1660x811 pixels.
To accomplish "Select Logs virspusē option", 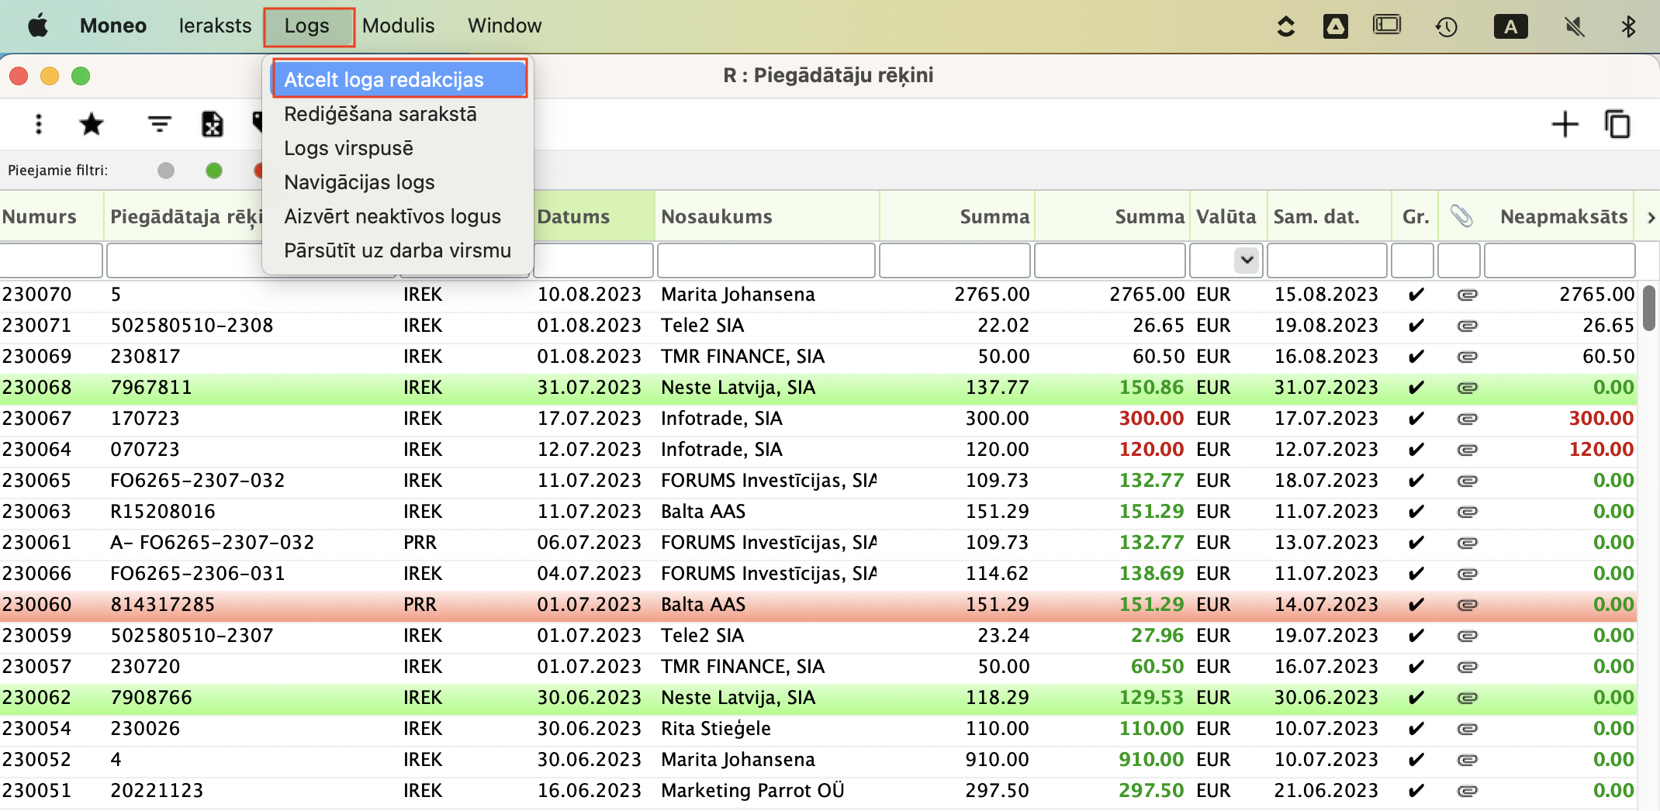I will (348, 148).
